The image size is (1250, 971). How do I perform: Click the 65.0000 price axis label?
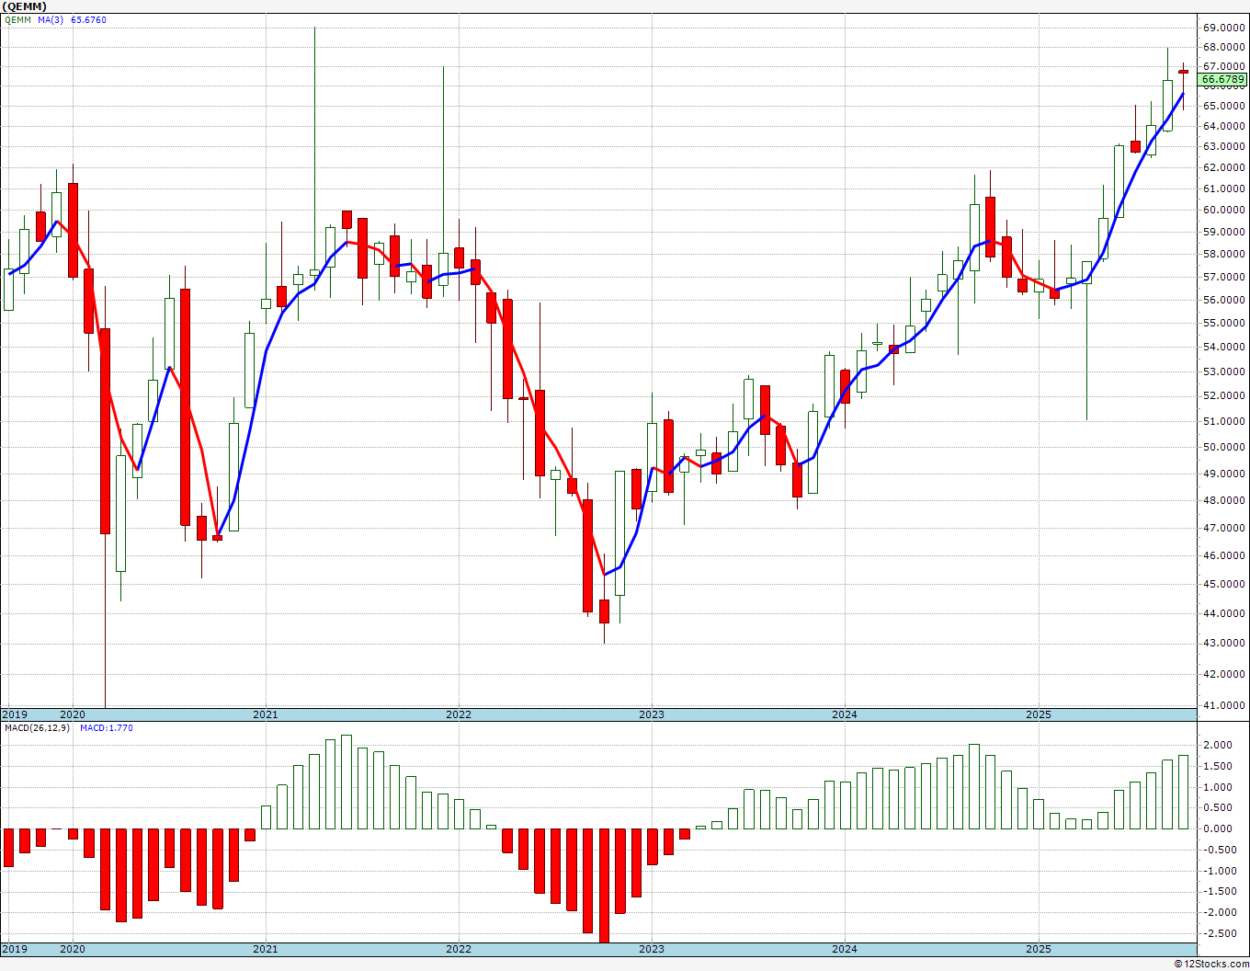(1223, 106)
